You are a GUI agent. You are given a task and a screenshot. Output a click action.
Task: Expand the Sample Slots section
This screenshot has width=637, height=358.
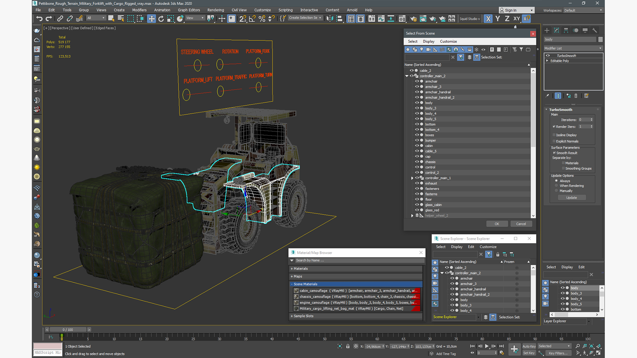click(x=356, y=316)
